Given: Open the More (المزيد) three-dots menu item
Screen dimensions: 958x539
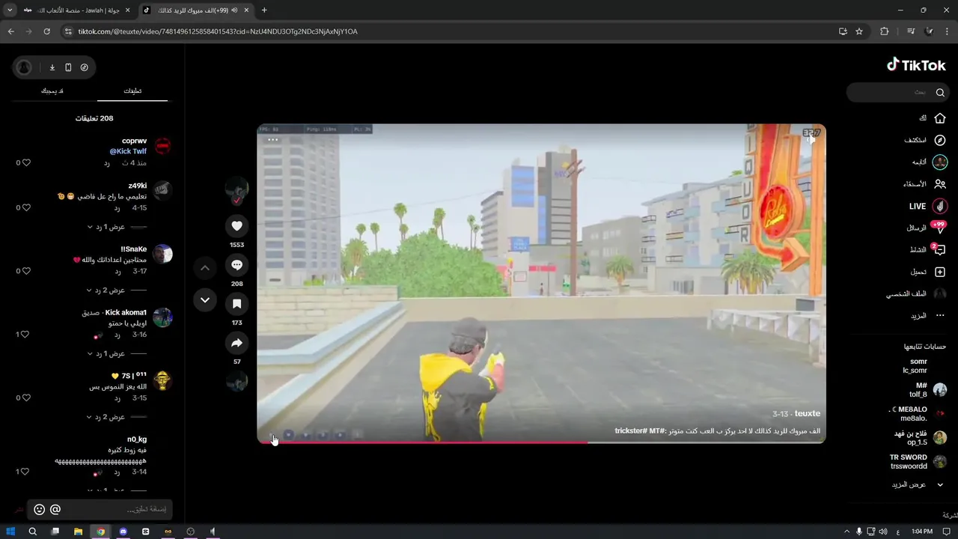Looking at the screenshot, I should point(928,316).
